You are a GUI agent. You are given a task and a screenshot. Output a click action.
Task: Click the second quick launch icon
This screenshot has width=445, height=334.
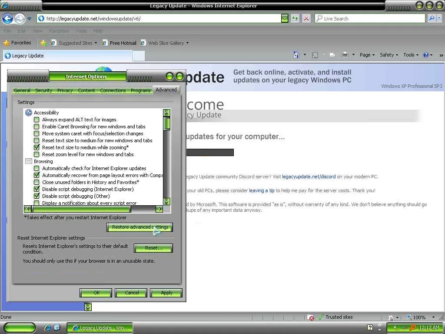tap(56, 327)
